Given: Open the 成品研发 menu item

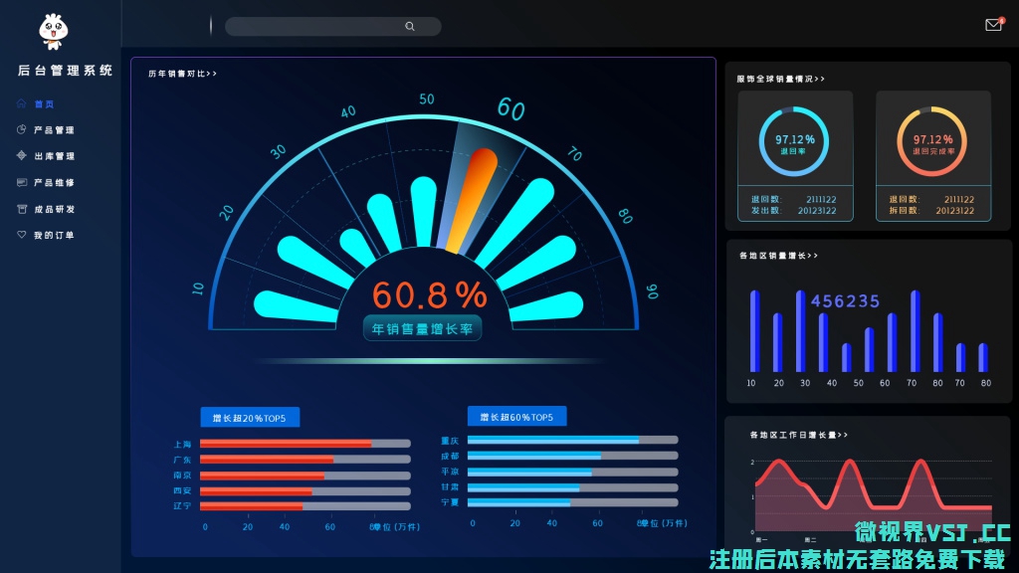Looking at the screenshot, I should [x=54, y=209].
